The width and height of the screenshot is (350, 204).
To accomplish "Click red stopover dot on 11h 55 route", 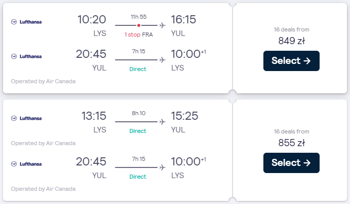I will click(x=139, y=25).
